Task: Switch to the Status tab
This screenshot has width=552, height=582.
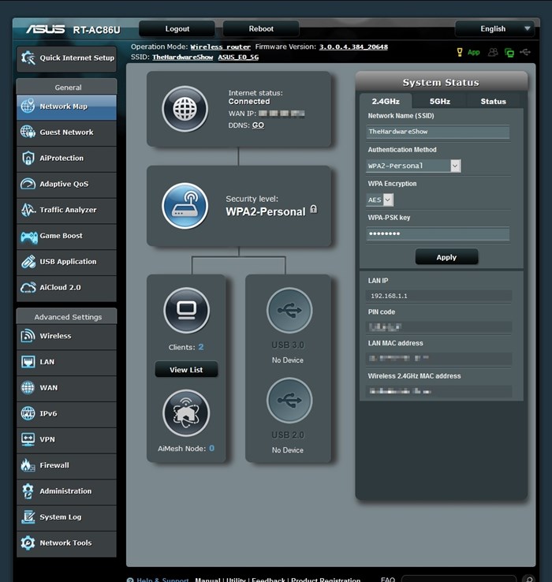Action: coord(494,101)
